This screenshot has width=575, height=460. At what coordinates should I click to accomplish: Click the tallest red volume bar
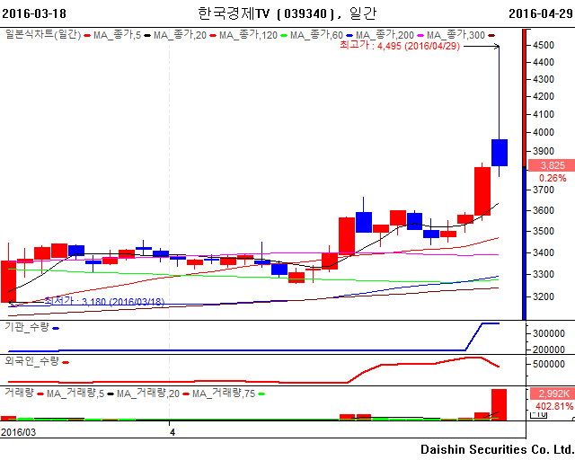500,404
